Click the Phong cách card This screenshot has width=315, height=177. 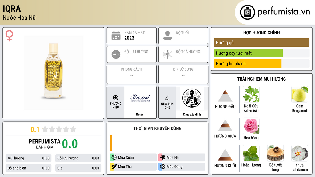pos(132,74)
